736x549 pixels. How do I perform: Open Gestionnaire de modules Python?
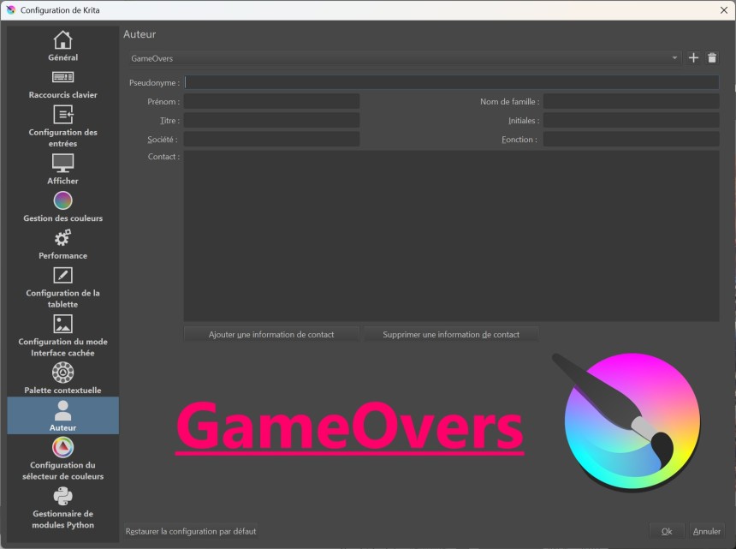click(x=62, y=508)
